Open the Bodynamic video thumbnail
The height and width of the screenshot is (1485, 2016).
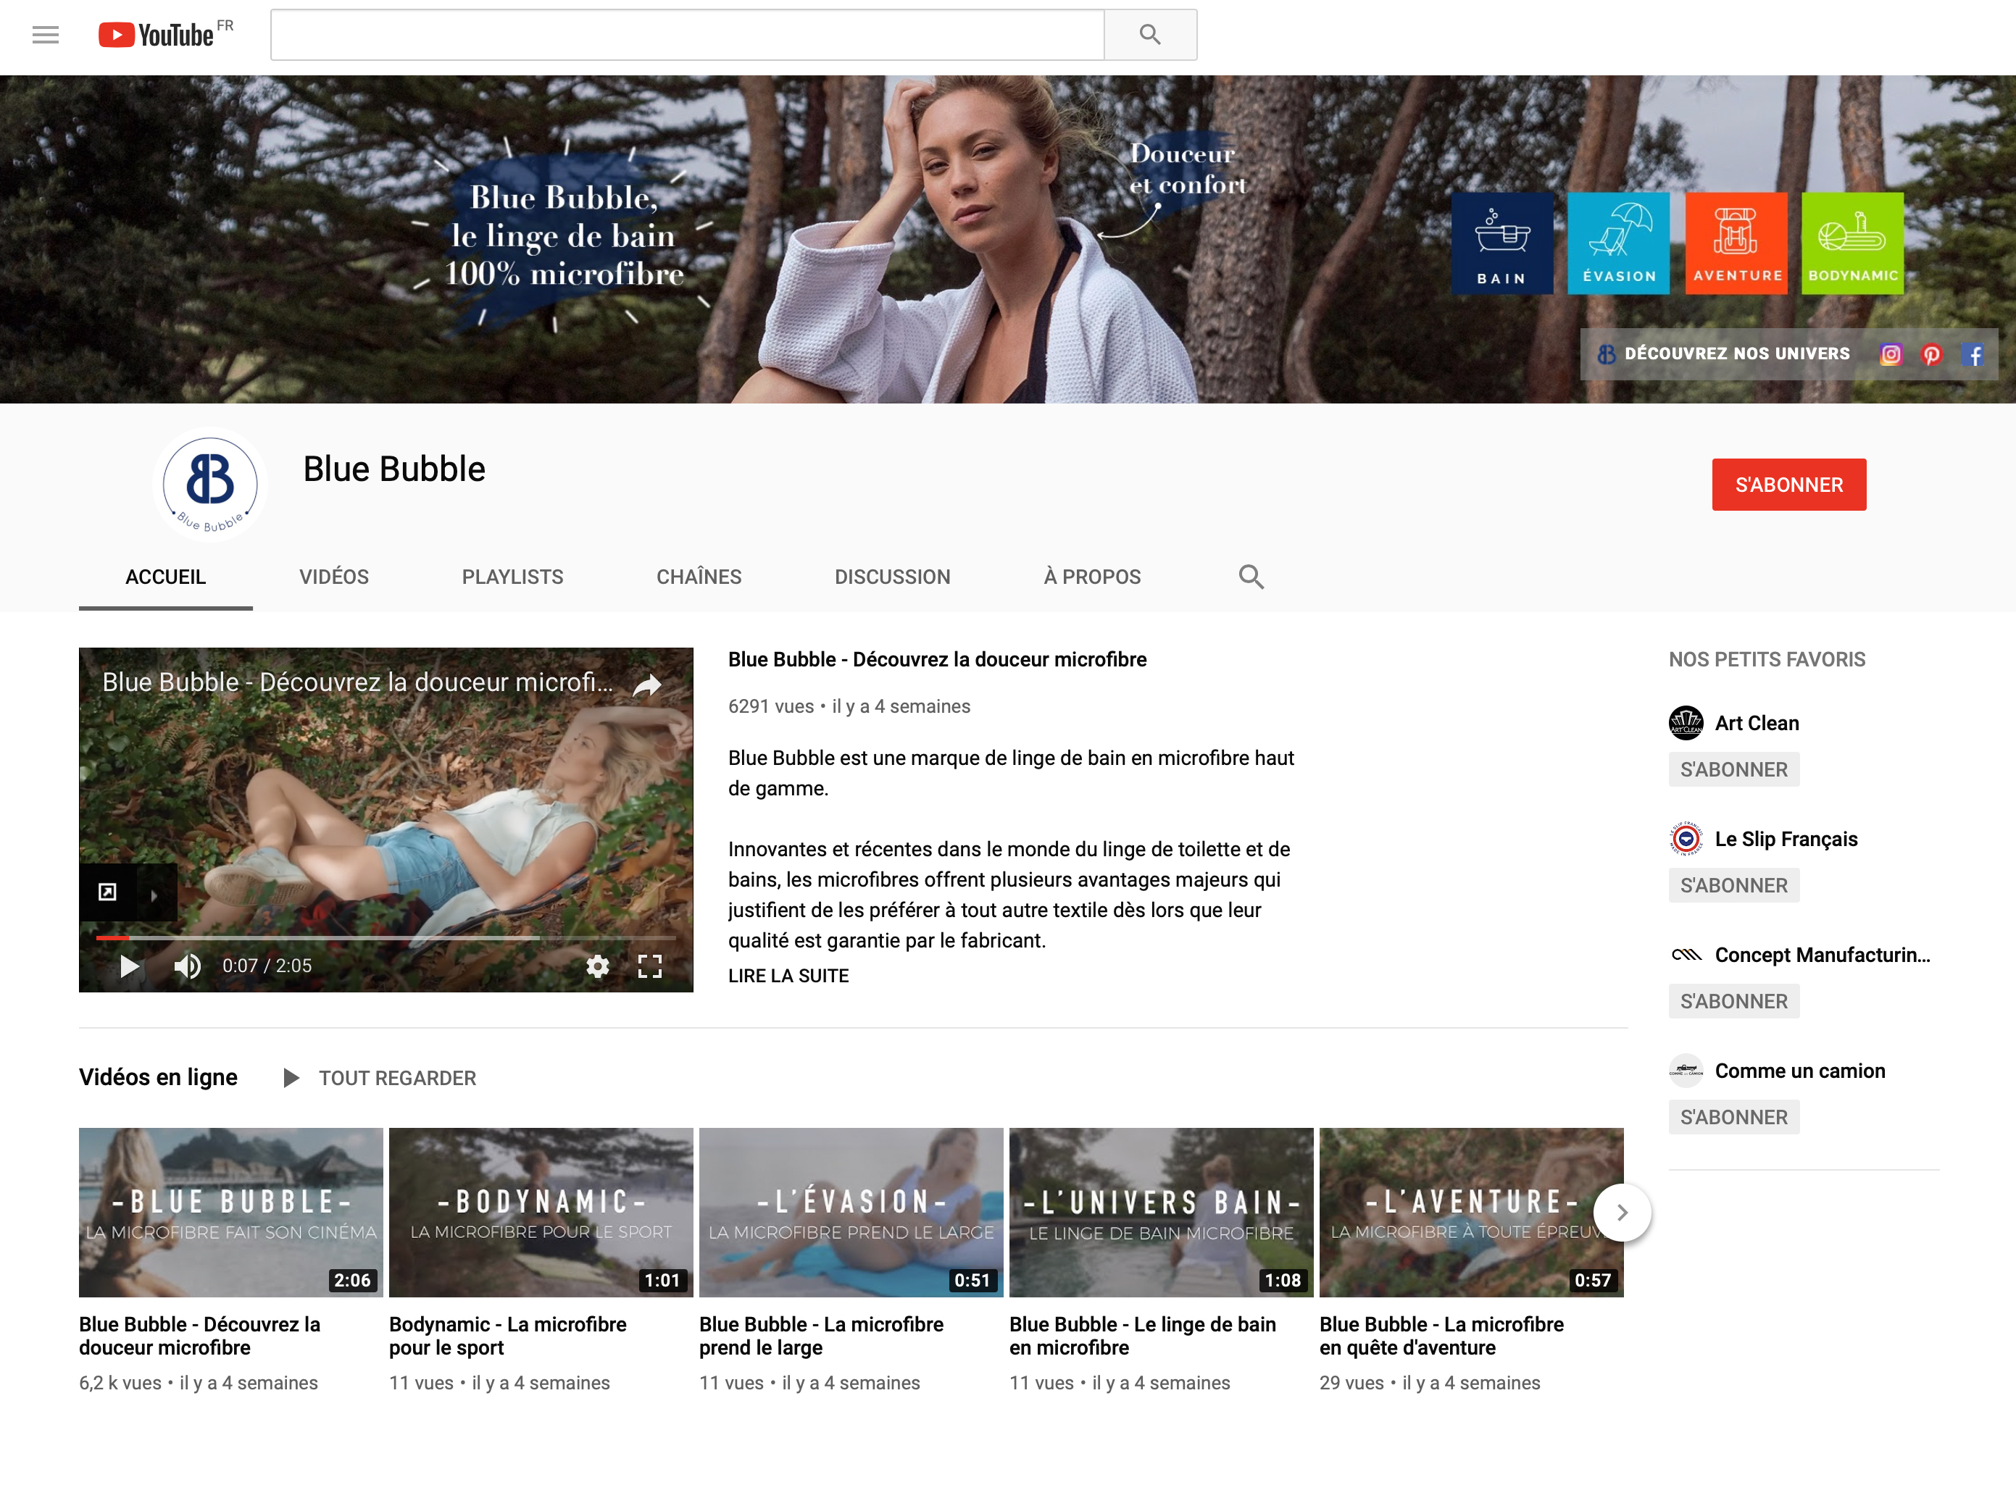541,1213
